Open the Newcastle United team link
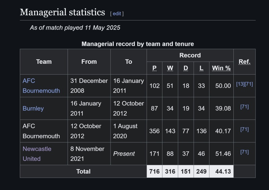The height and width of the screenshot is (190, 269). pyautogui.click(x=37, y=154)
